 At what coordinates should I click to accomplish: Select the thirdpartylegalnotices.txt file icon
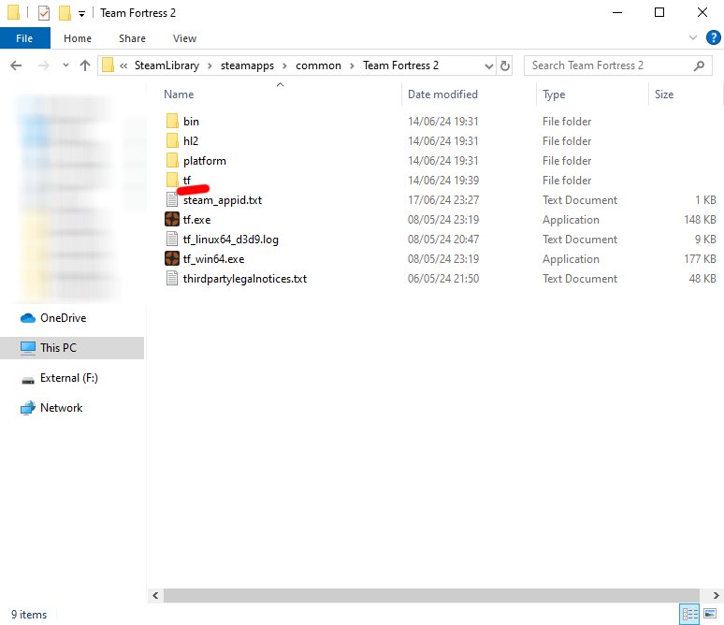tap(172, 279)
